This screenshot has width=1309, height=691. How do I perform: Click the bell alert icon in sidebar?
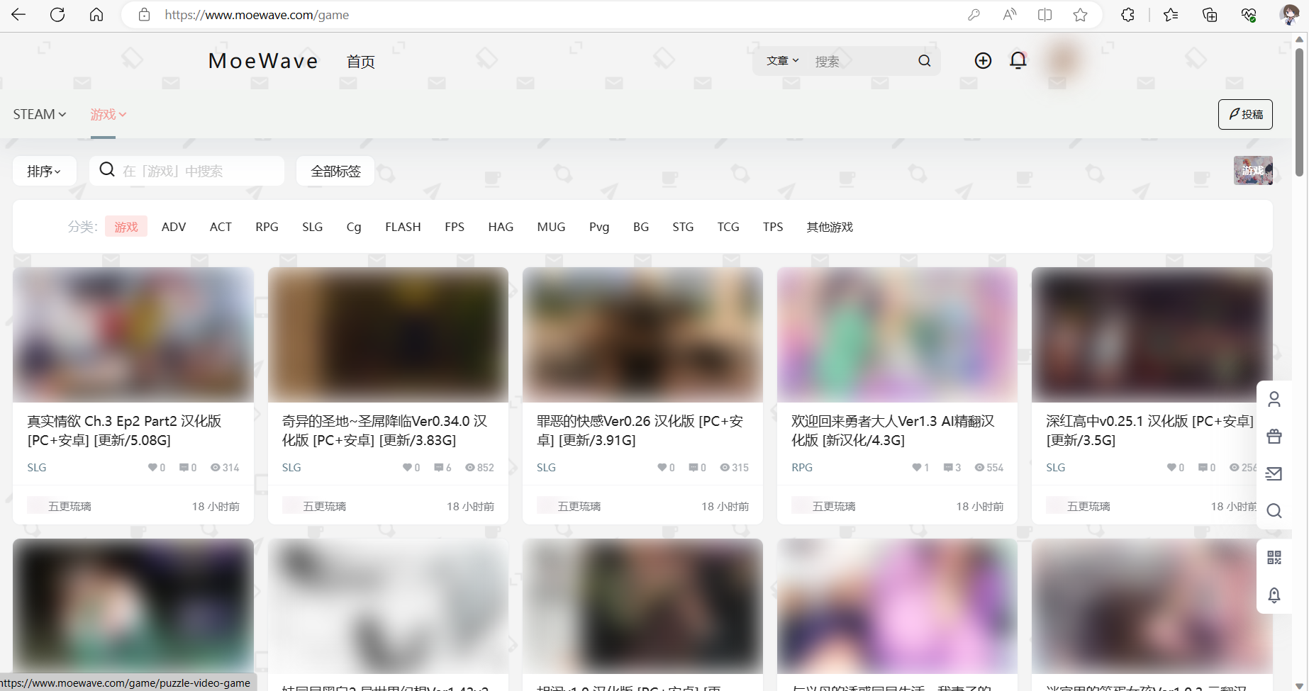pos(1274,595)
